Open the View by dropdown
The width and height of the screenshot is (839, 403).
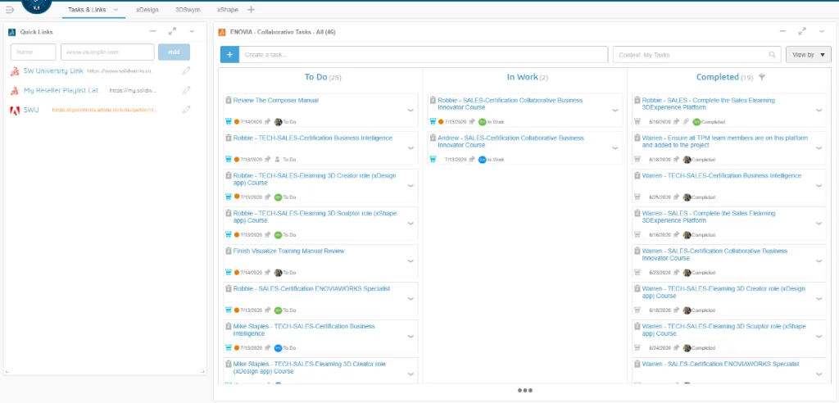(x=808, y=55)
